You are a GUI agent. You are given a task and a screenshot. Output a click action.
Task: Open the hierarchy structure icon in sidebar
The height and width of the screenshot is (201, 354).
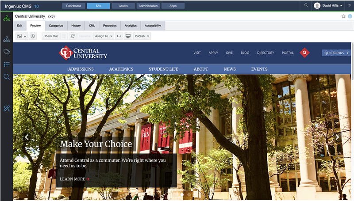tap(7, 39)
